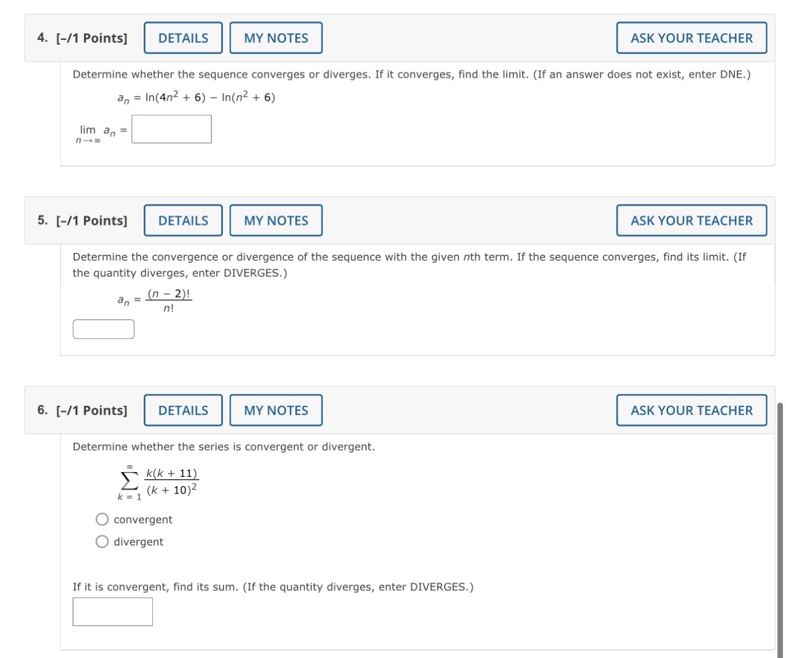786x658 pixels.
Task: Select the divergent radio button
Action: pos(101,541)
